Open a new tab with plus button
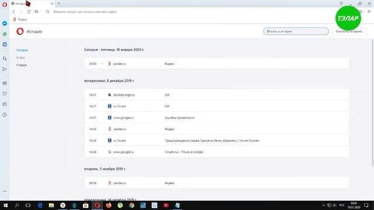Screen dimensions: 374x210 [x=58, y=3]
